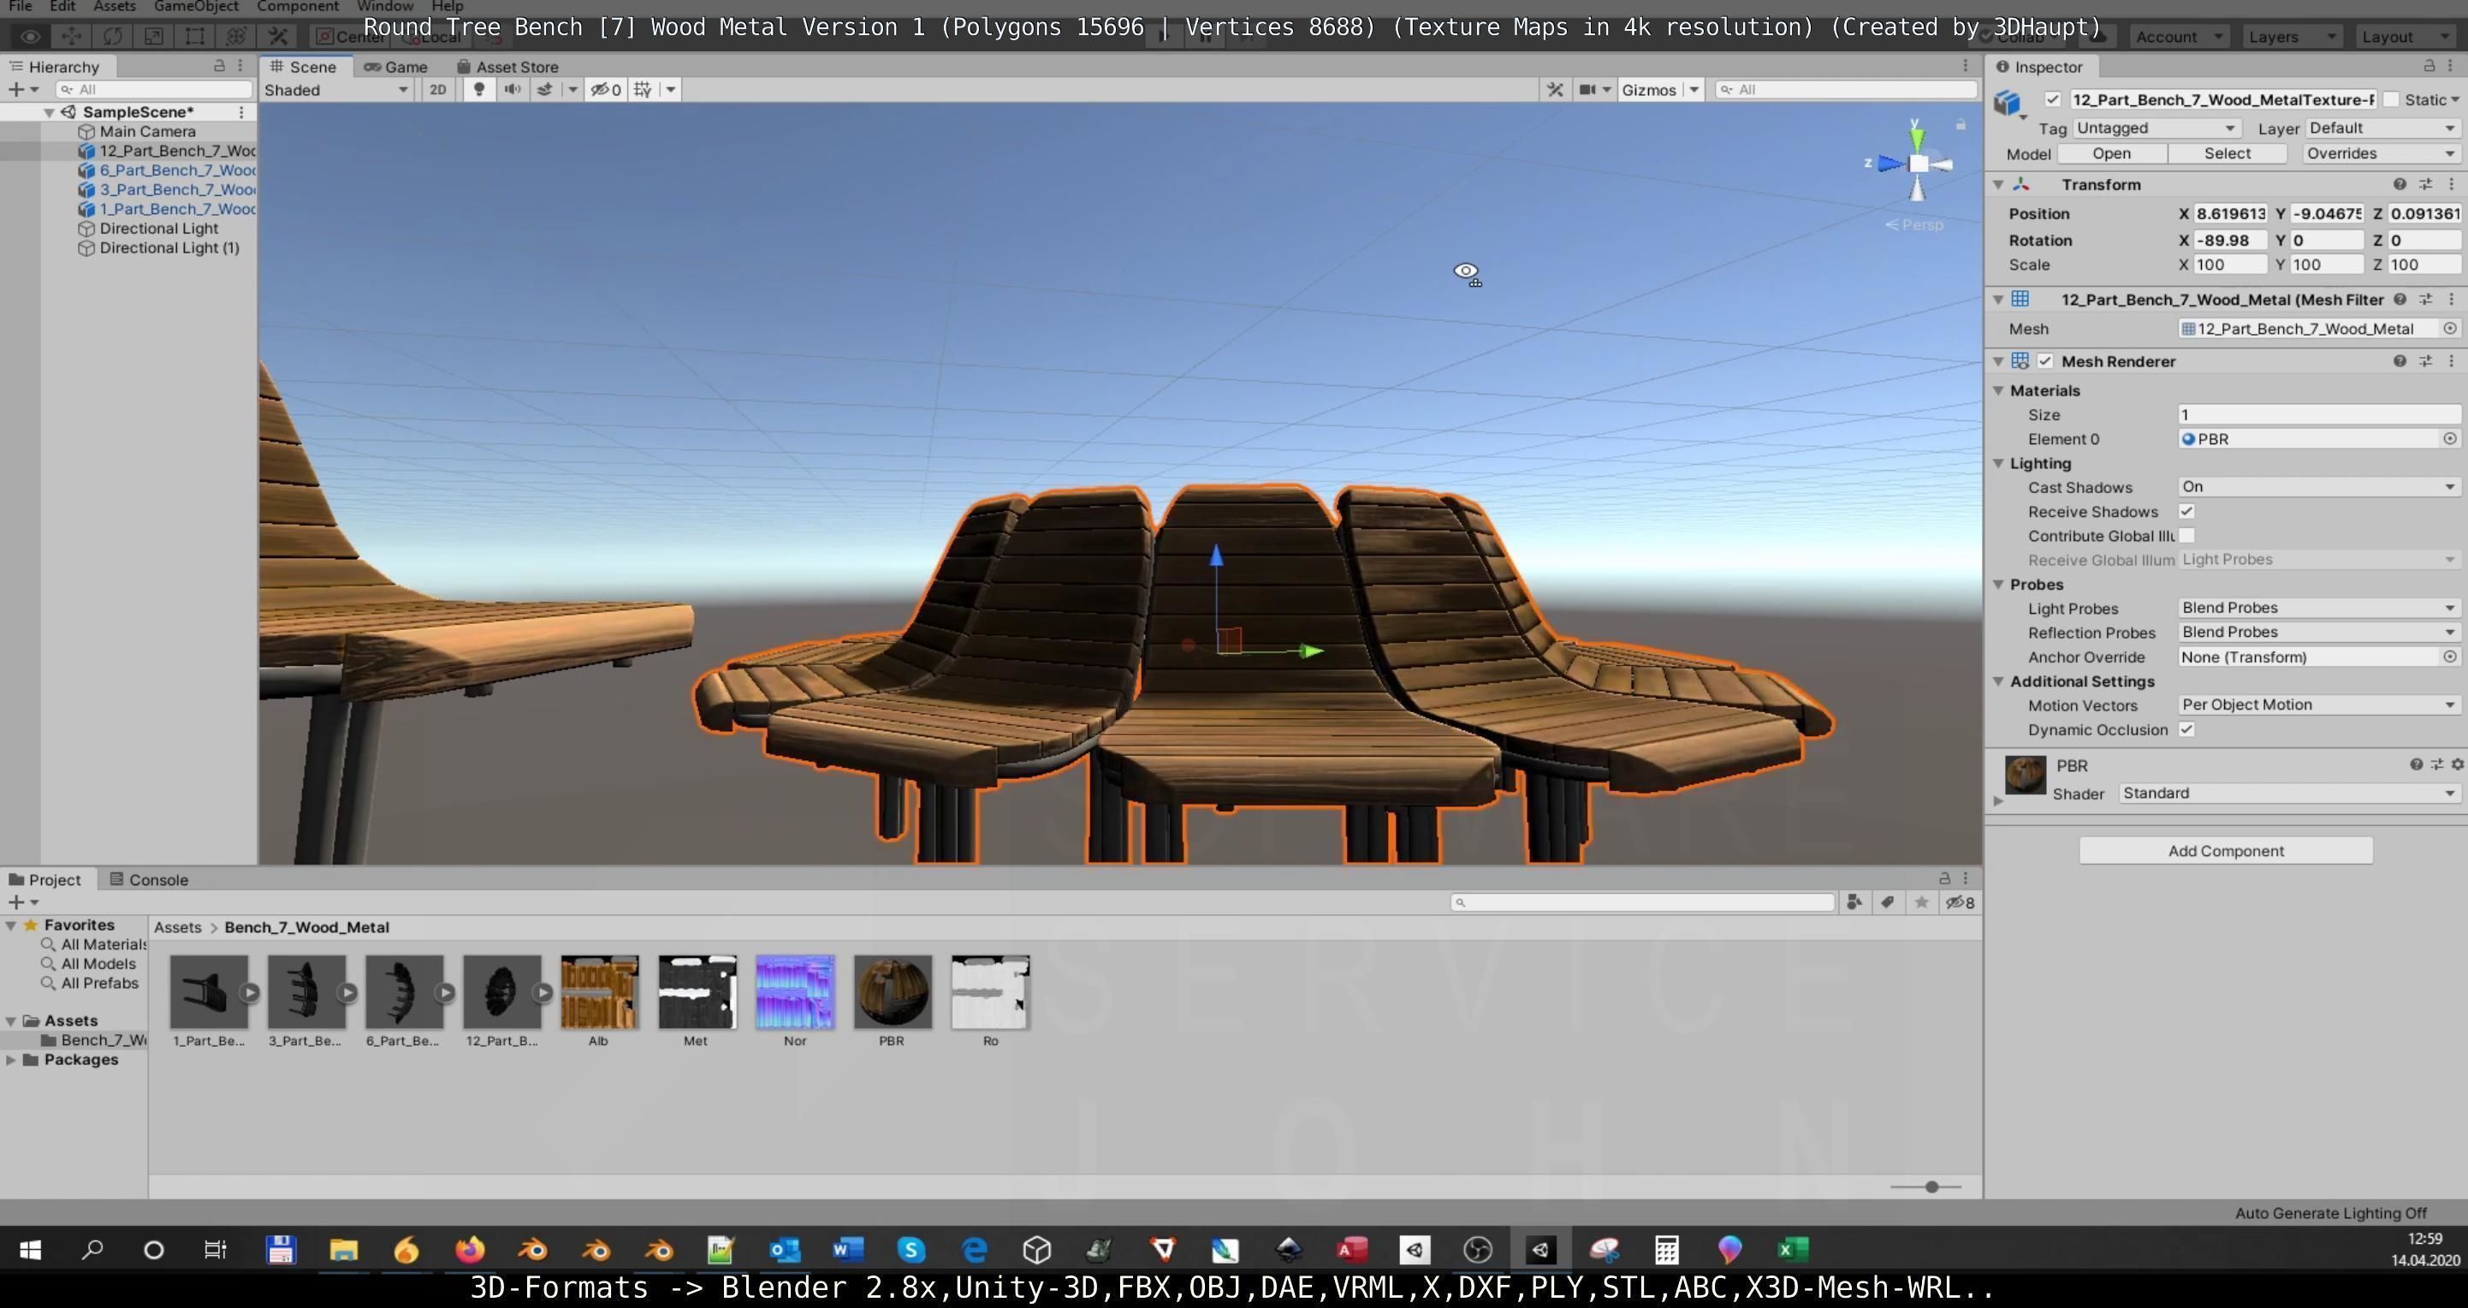Click the Add Component button

(x=2226, y=851)
